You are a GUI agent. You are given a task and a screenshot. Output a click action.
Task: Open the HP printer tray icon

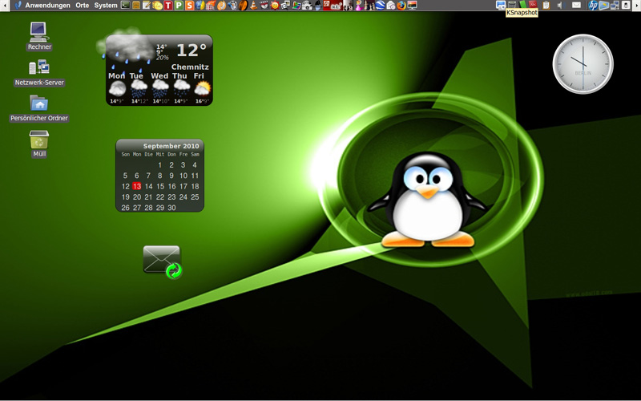pos(593,6)
